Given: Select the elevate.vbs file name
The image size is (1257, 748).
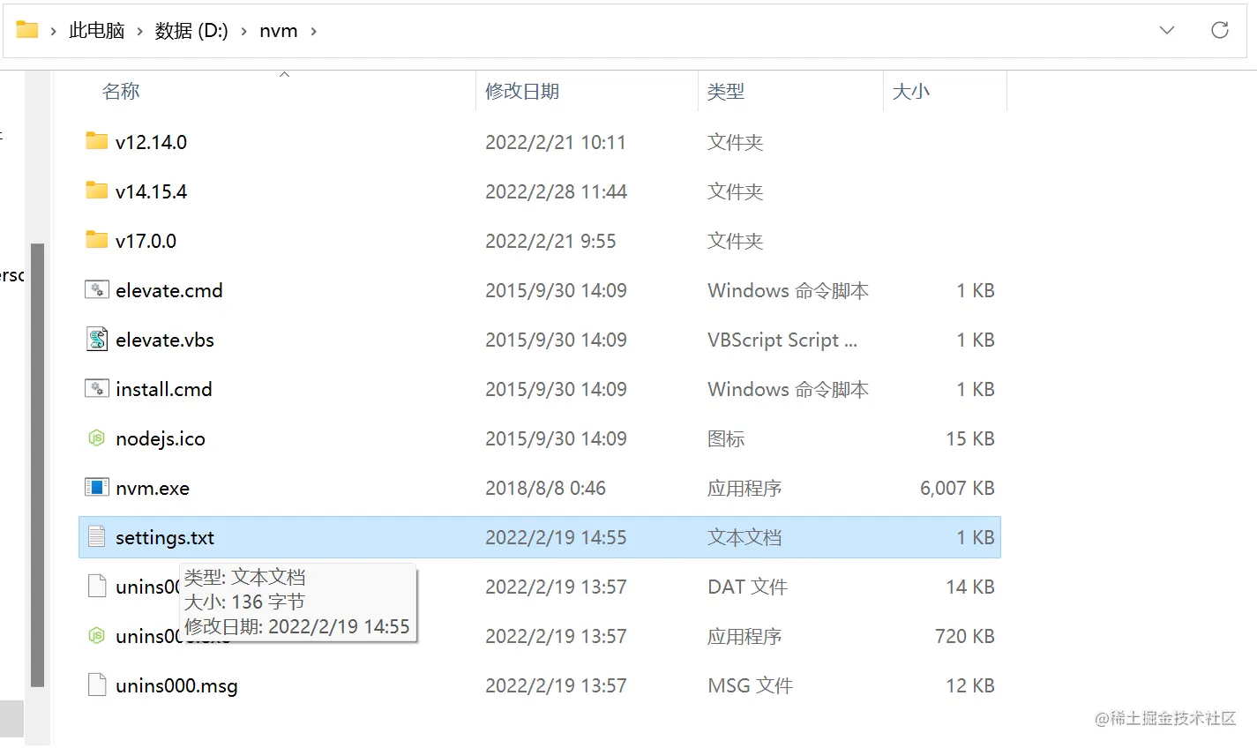Looking at the screenshot, I should [165, 340].
